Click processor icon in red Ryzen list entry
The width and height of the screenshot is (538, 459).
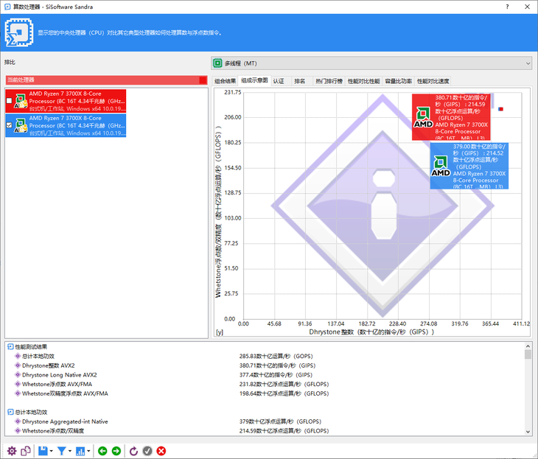pos(21,101)
